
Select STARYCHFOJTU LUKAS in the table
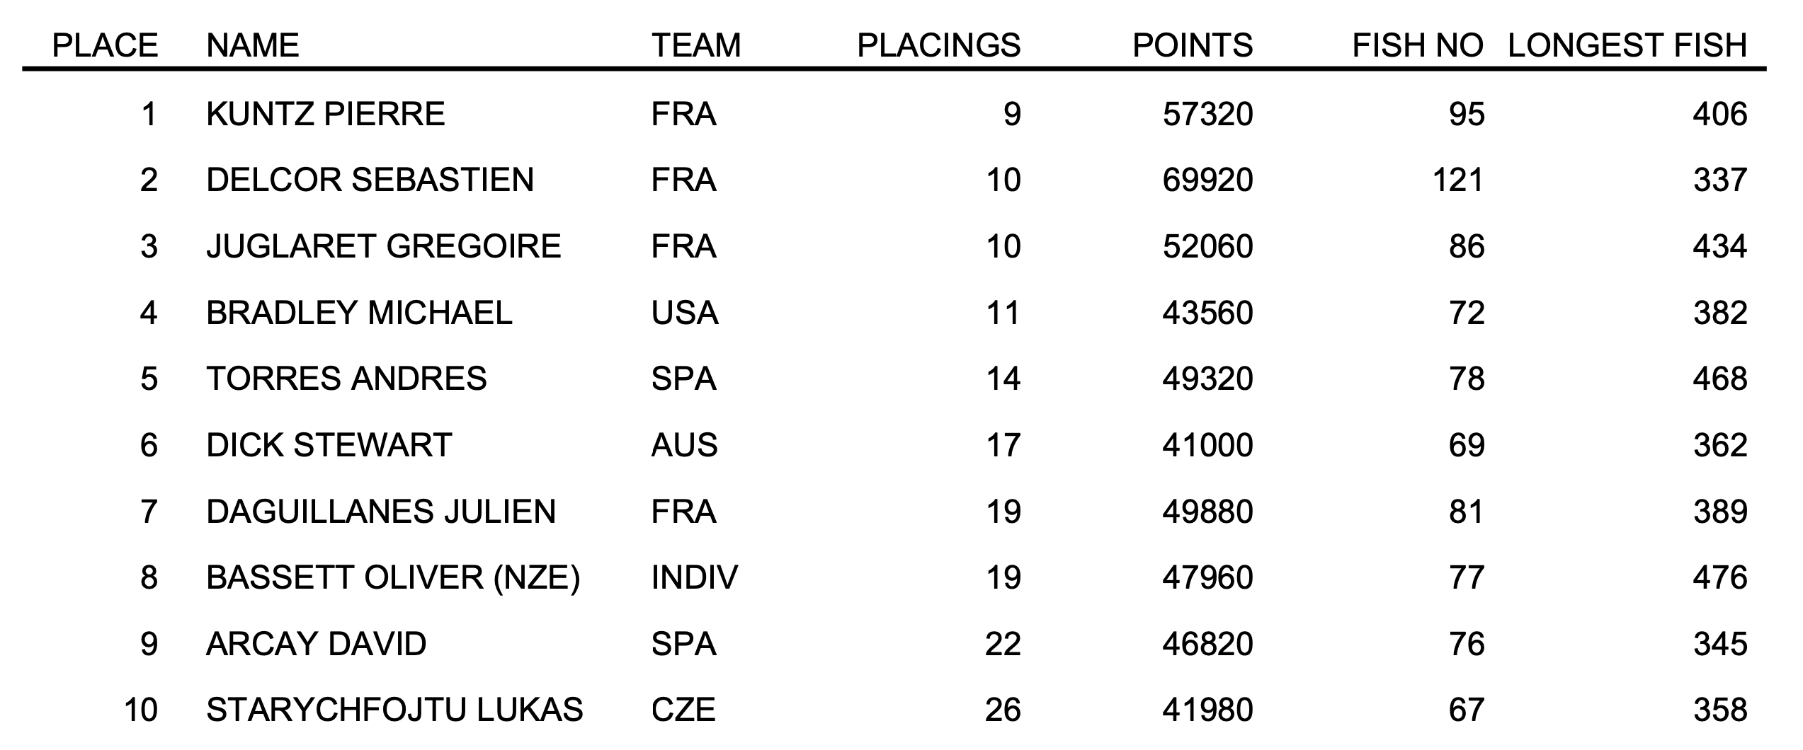coord(394,710)
